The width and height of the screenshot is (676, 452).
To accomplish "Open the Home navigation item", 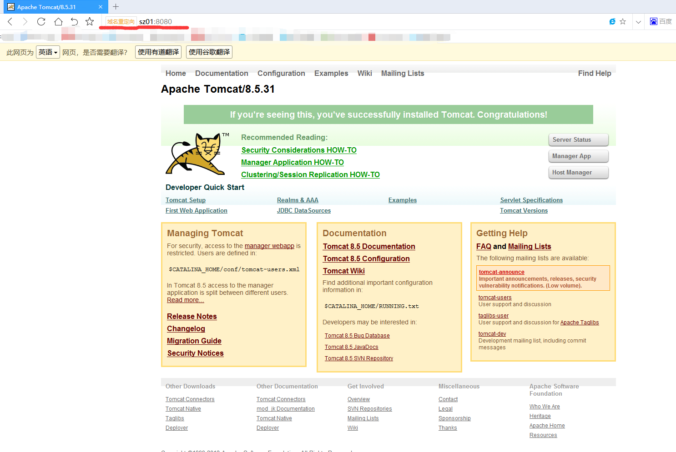I will pyautogui.click(x=176, y=73).
